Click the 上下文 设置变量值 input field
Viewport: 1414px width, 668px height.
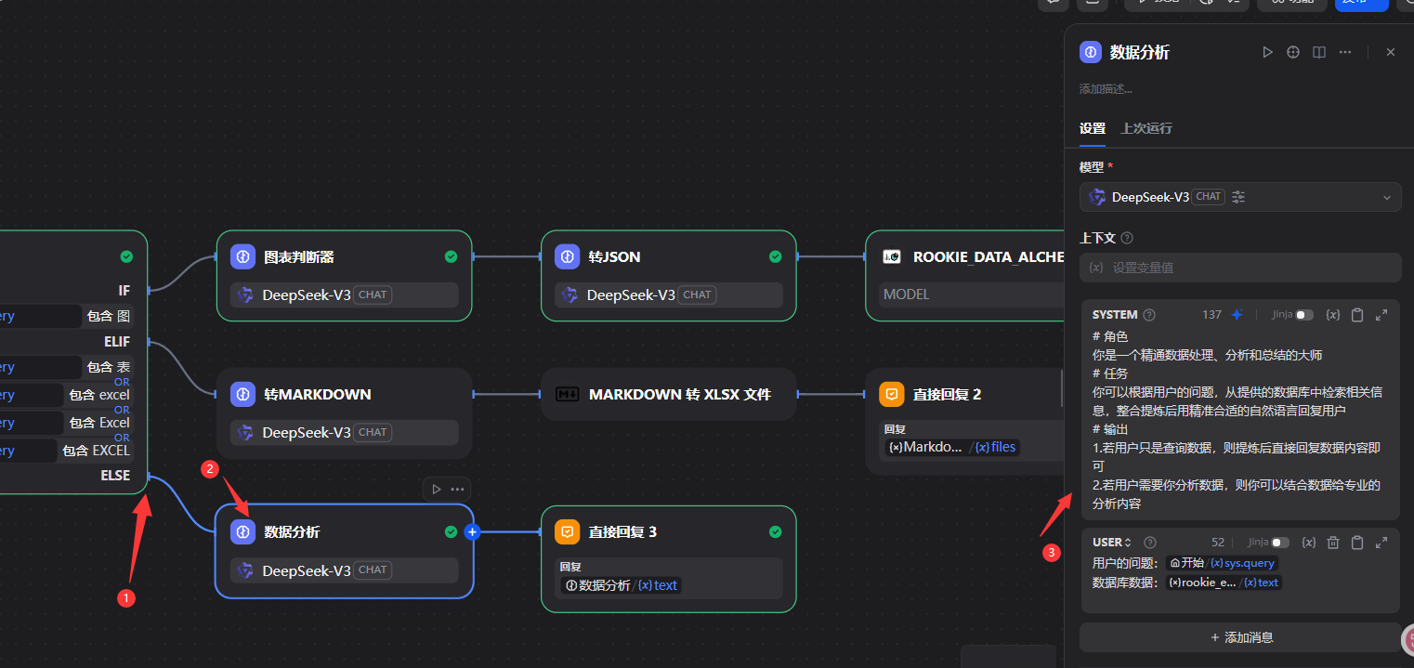coord(1240,268)
